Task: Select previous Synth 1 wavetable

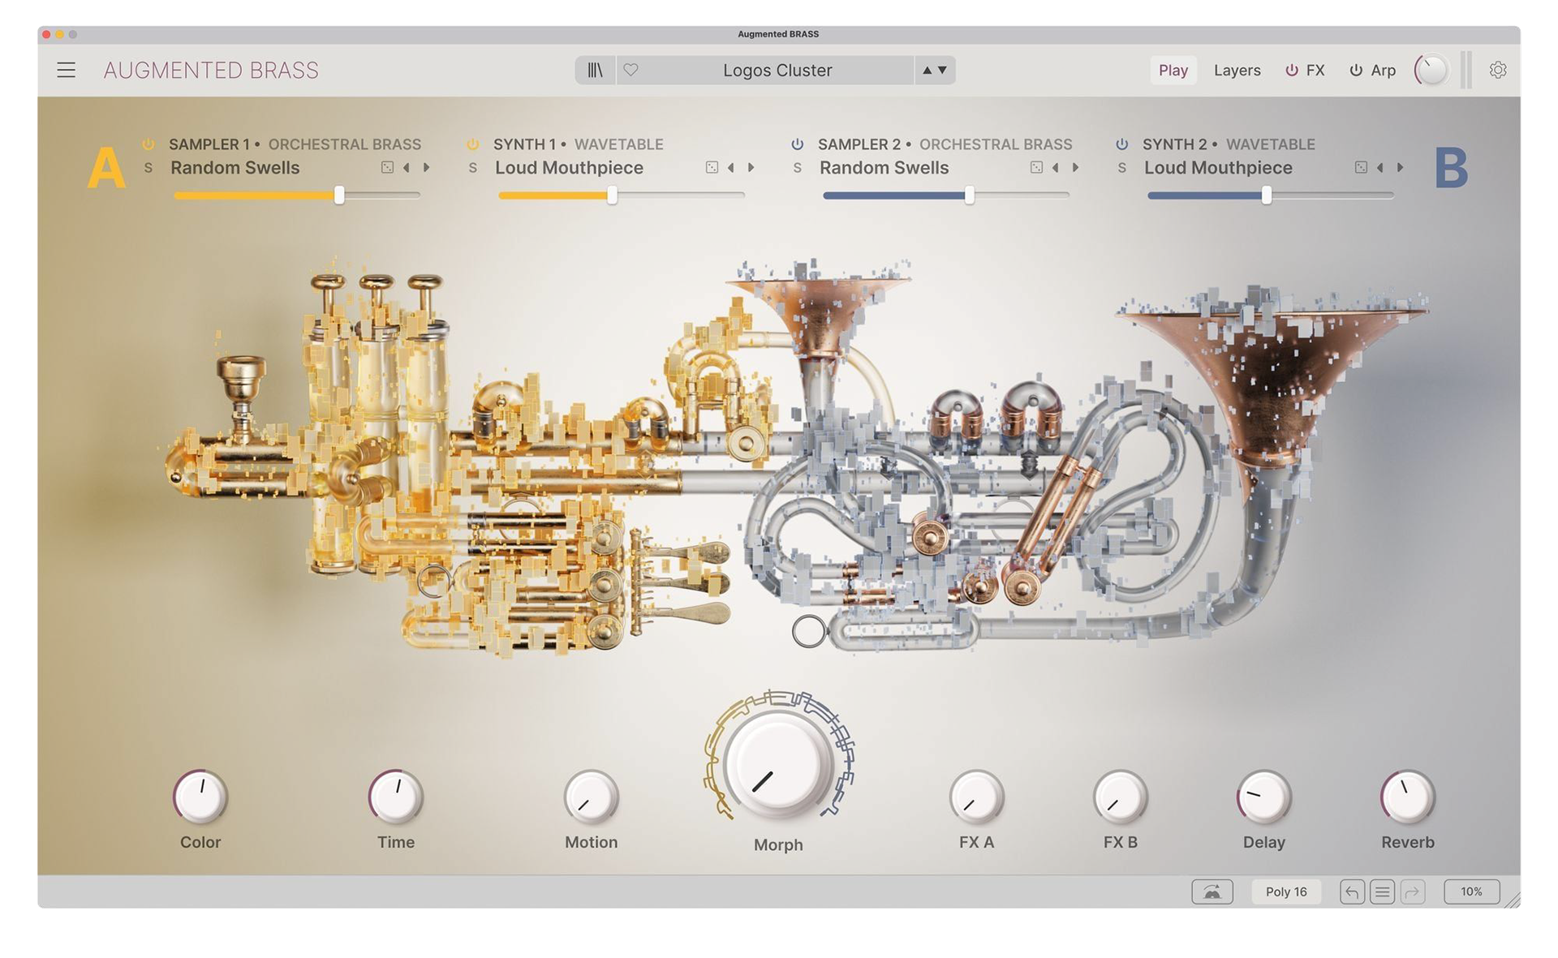Action: tap(731, 167)
